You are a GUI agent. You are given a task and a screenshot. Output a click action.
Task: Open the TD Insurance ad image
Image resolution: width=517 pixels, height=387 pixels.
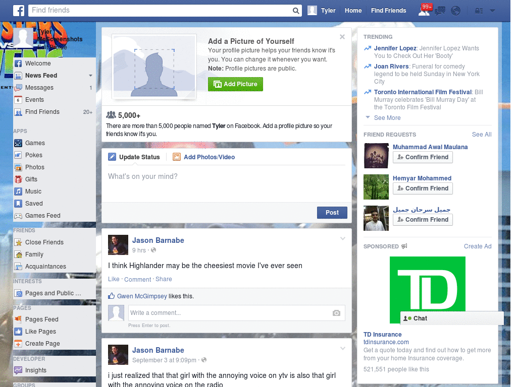click(427, 290)
